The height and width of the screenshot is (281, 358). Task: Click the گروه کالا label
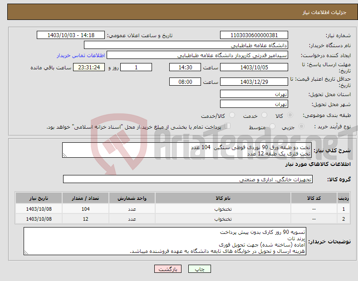[x=339, y=179]
